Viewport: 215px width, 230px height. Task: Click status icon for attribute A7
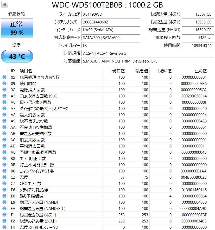[x=4, y=108]
